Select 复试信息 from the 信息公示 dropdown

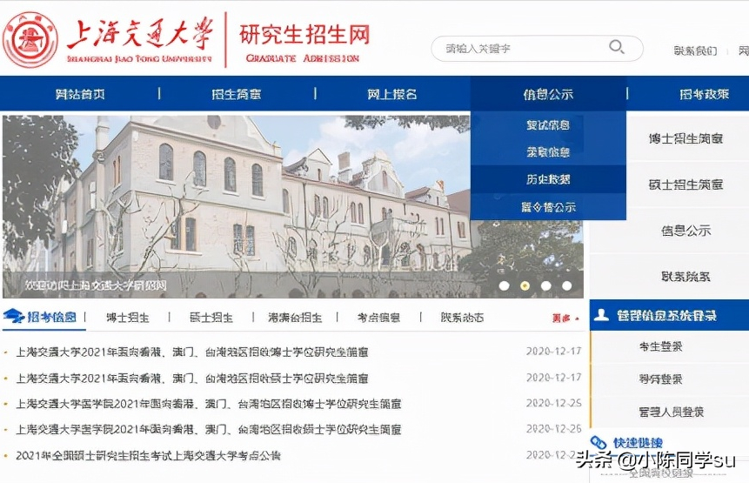point(548,125)
